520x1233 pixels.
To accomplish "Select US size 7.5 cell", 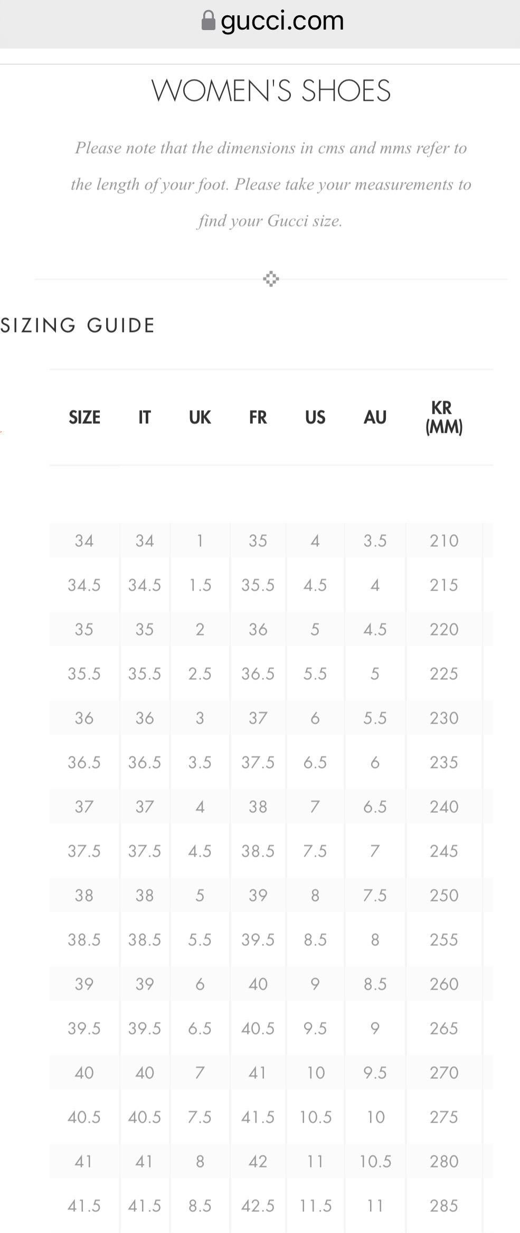I will coord(315,851).
